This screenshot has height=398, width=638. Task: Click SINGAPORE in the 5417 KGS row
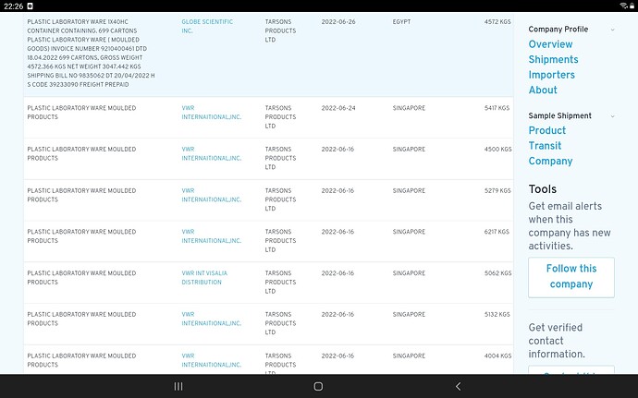tap(409, 108)
